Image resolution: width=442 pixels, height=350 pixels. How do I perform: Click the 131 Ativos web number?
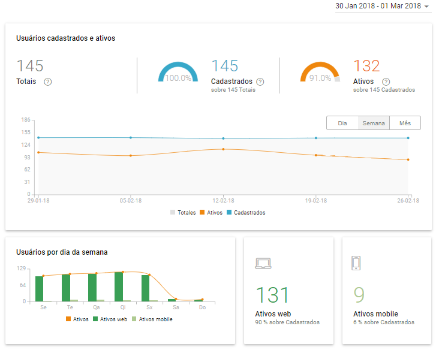273,295
